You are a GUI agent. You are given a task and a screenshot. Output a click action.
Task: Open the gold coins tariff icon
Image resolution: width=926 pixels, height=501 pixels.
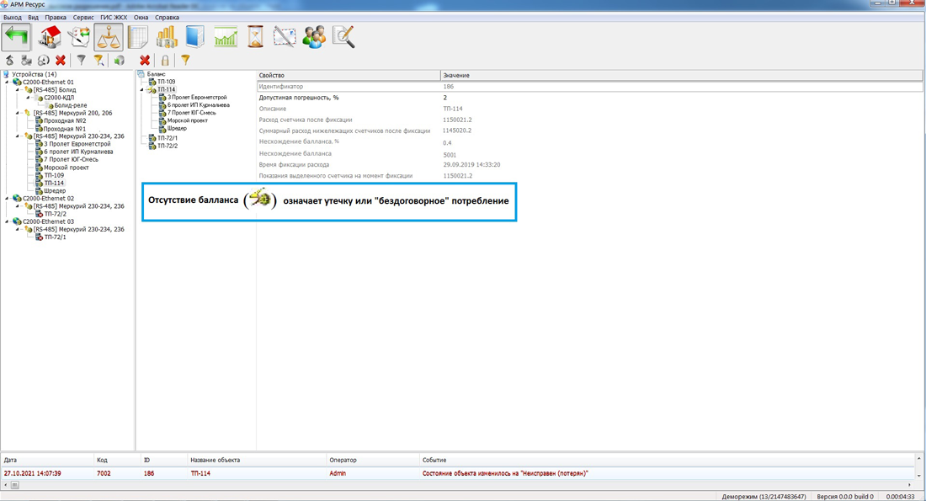[167, 37]
